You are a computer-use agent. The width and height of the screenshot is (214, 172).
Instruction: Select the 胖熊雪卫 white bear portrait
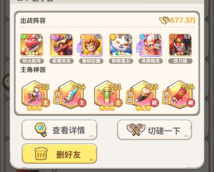click(x=121, y=45)
